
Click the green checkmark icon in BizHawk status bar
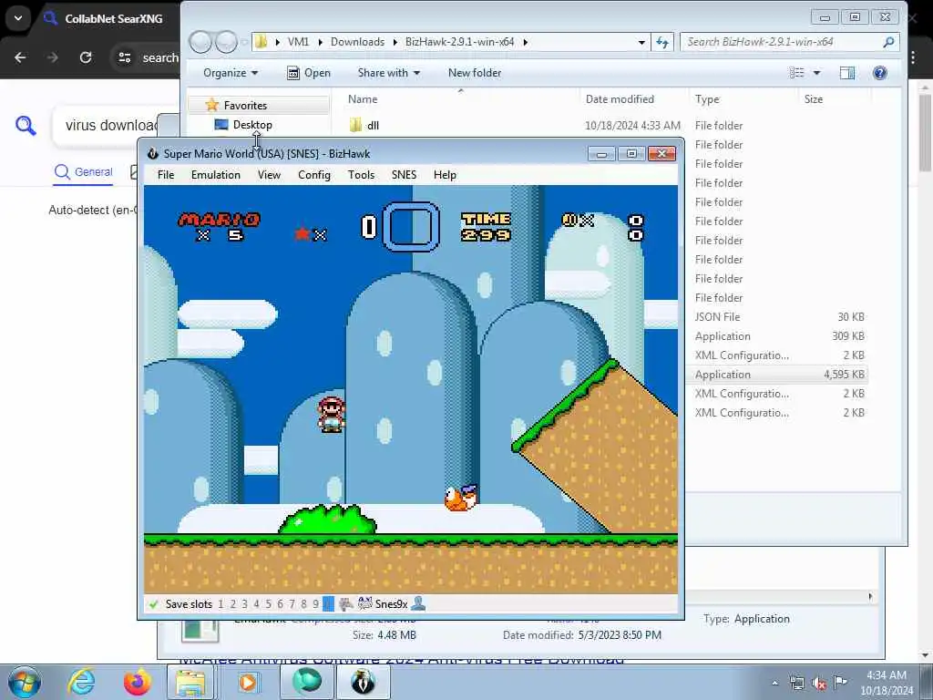pyautogui.click(x=153, y=604)
